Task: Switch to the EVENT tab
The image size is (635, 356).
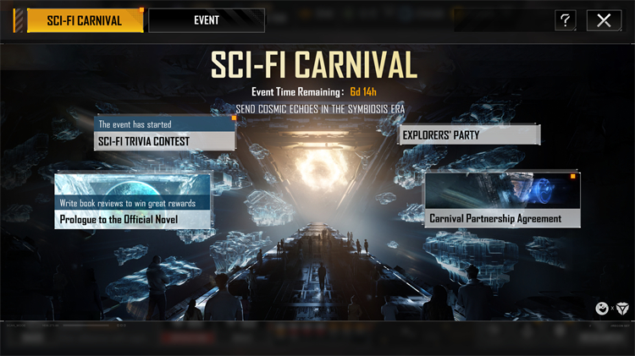Action: [x=207, y=20]
